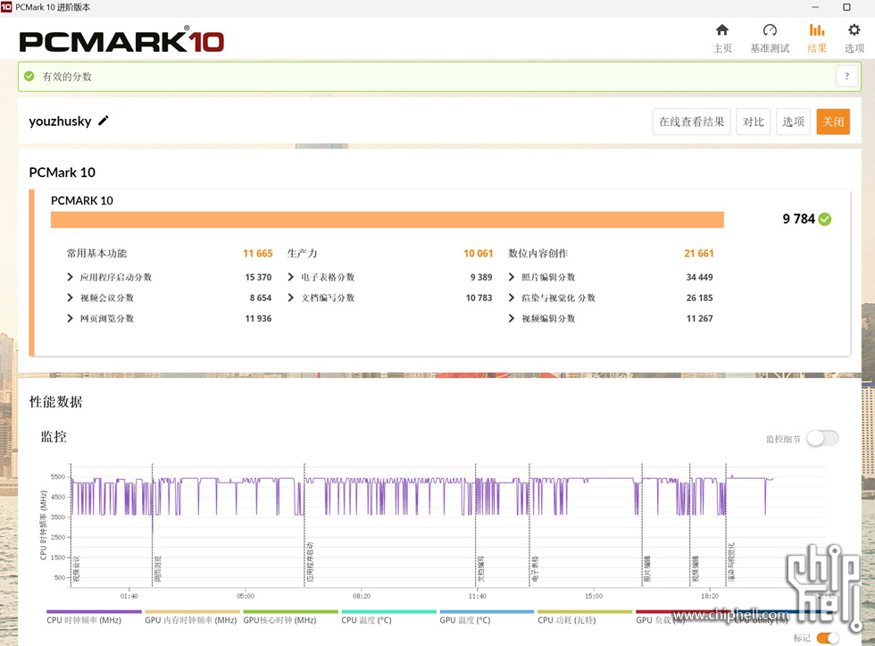Go to the 主页 home icon
Viewport: 875px width, 646px height.
721,30
